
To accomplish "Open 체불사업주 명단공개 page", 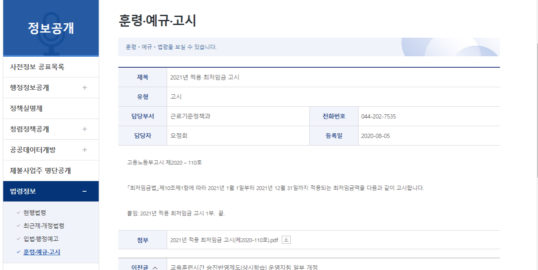I will point(51,171).
